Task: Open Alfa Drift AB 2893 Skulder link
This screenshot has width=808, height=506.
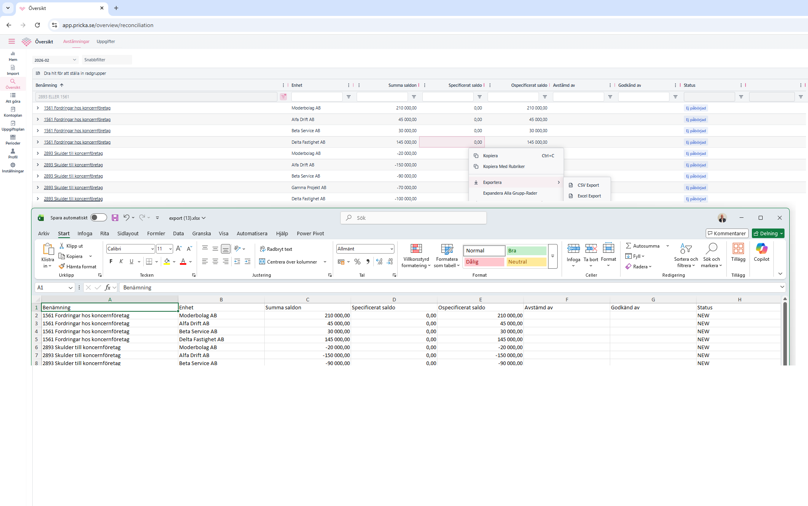Action: [x=73, y=165]
